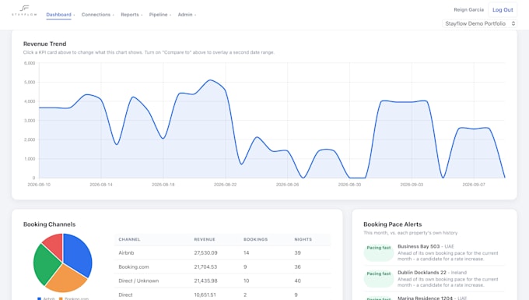Click the Booking Channels heading
The image size is (529, 300).
49,224
